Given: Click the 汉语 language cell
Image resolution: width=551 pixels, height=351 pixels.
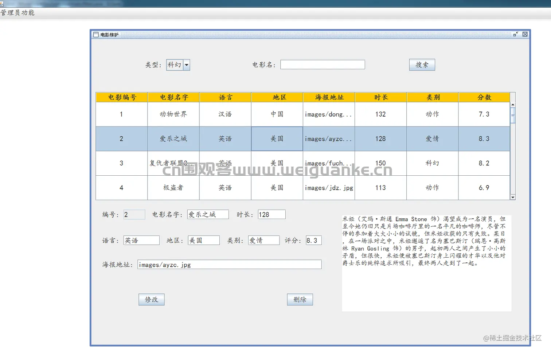Looking at the screenshot, I should pos(225,114).
